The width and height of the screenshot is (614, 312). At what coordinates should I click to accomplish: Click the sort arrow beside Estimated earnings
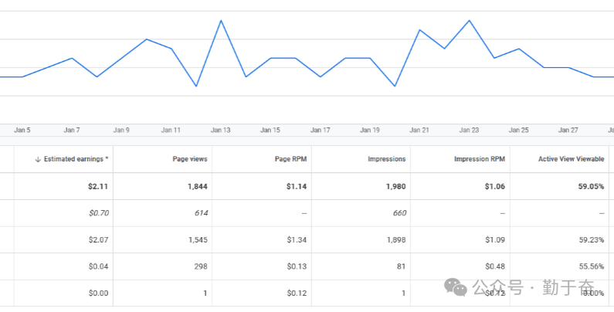pyautogui.click(x=38, y=159)
